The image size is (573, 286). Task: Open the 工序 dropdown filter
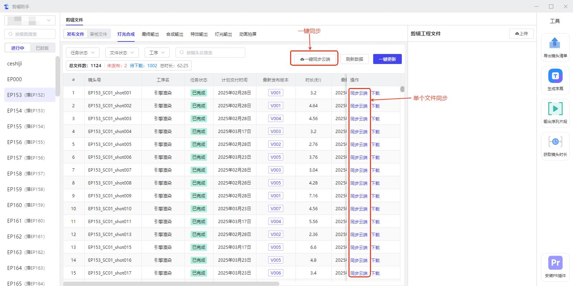pyautogui.click(x=157, y=53)
